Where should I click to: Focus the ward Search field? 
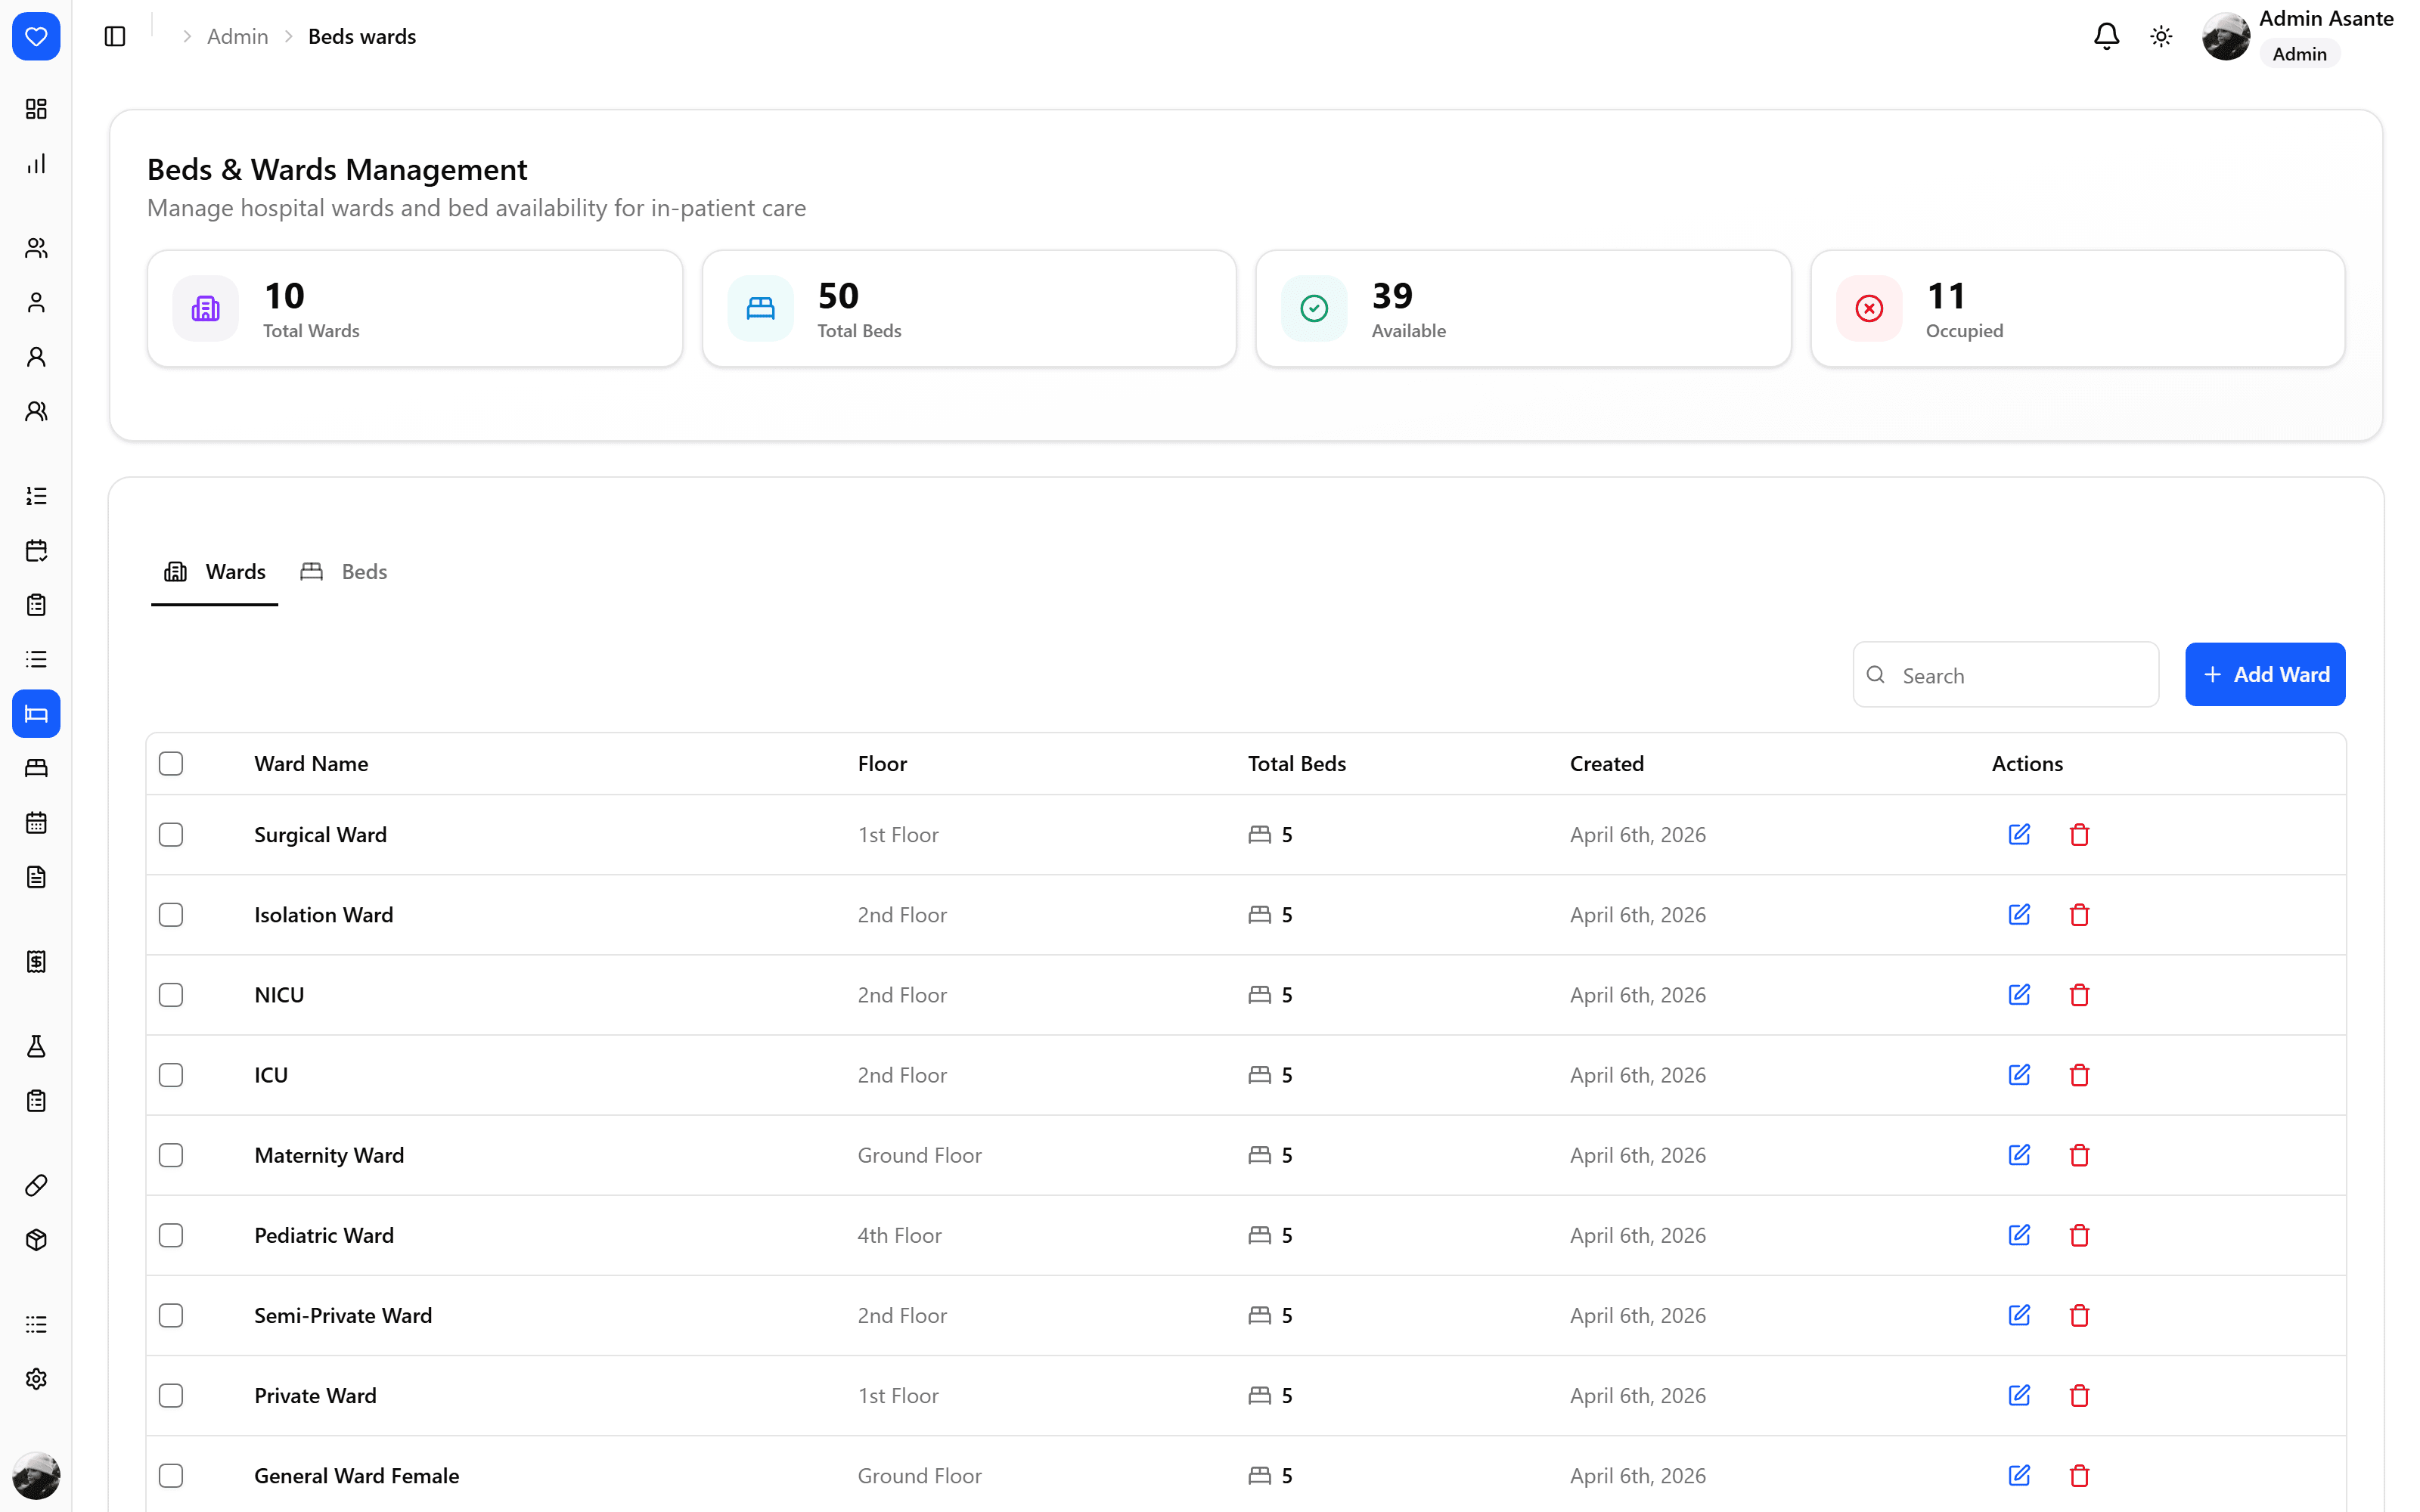click(2005, 675)
